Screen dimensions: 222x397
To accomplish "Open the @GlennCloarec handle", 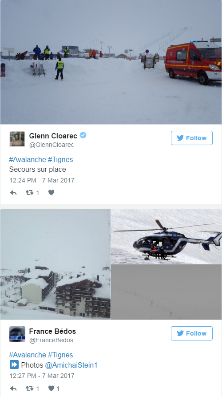I will tap(52, 145).
